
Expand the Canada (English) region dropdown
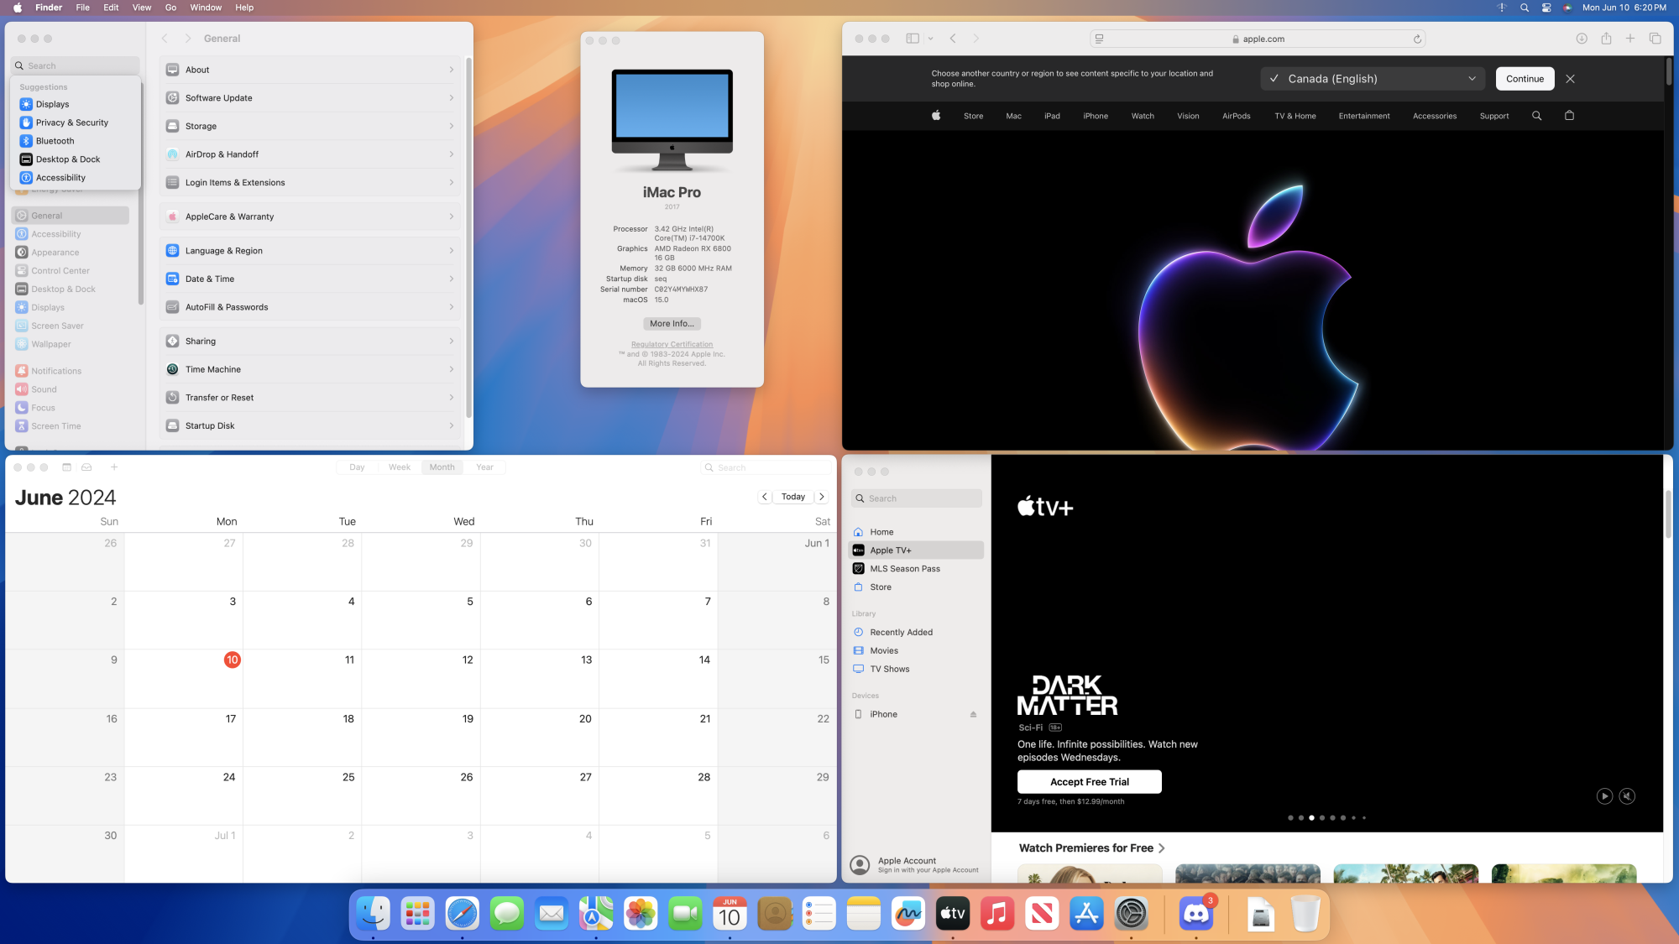(x=1472, y=79)
